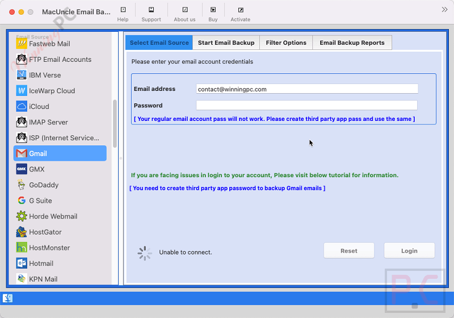Click the 'Horde Webmail' list label
Image resolution: width=454 pixels, height=318 pixels.
click(x=53, y=216)
